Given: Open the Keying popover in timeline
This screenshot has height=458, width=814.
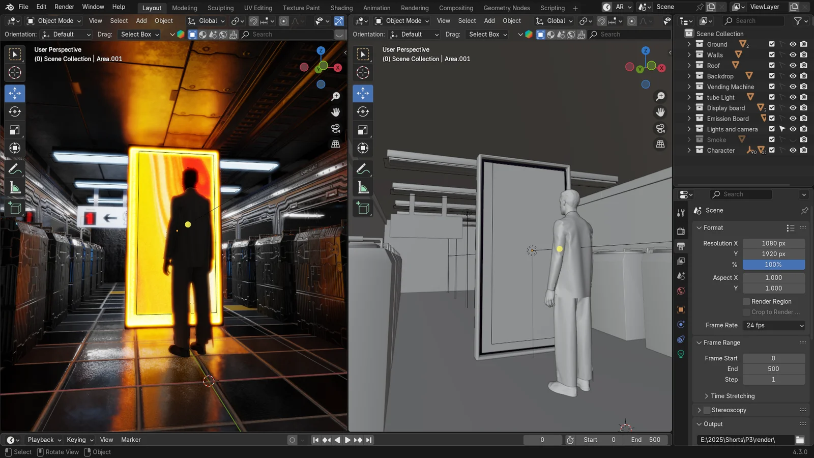Looking at the screenshot, I should coord(80,440).
